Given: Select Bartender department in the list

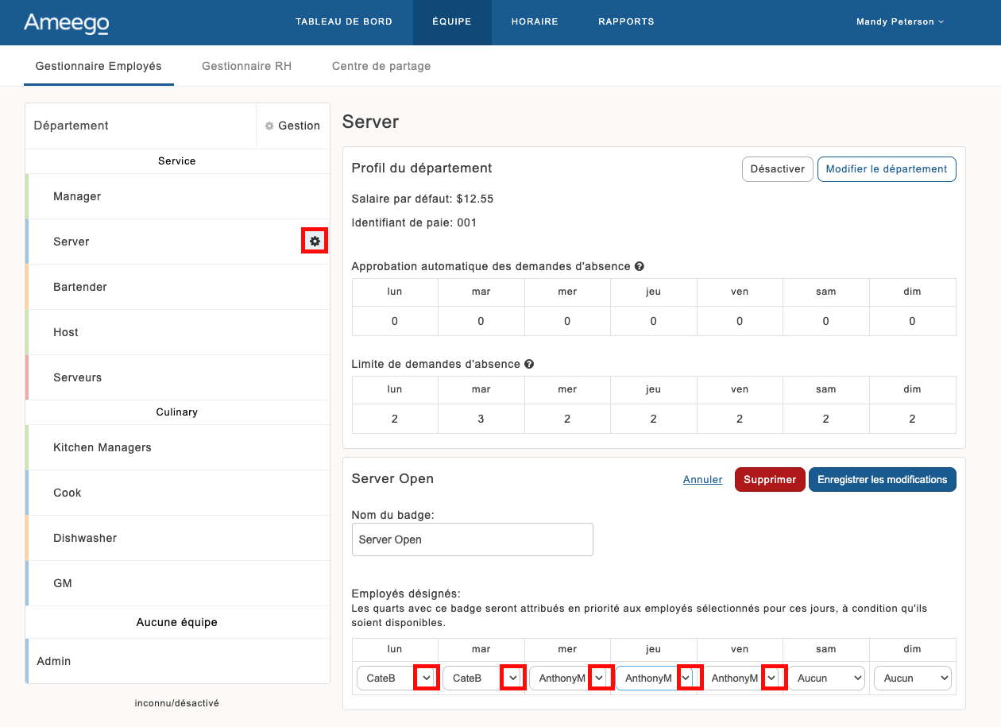Looking at the screenshot, I should (x=80, y=287).
